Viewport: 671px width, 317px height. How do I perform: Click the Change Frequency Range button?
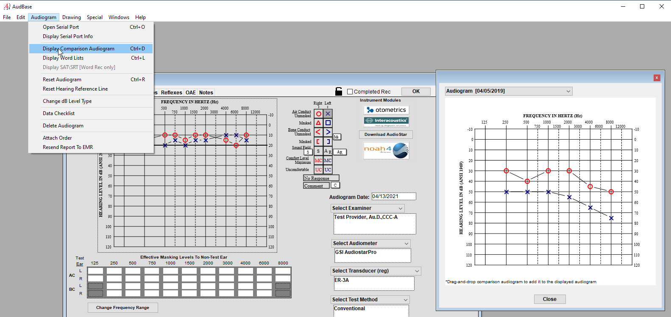coord(123,308)
